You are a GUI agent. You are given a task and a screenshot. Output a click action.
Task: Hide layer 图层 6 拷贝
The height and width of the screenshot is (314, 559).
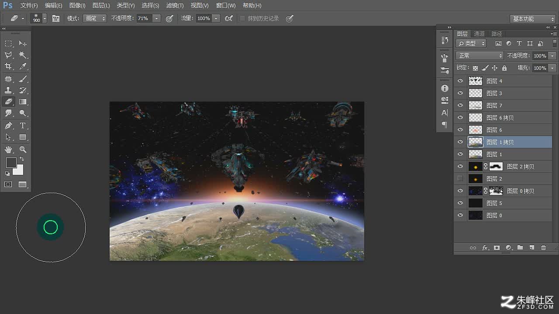tap(460, 118)
